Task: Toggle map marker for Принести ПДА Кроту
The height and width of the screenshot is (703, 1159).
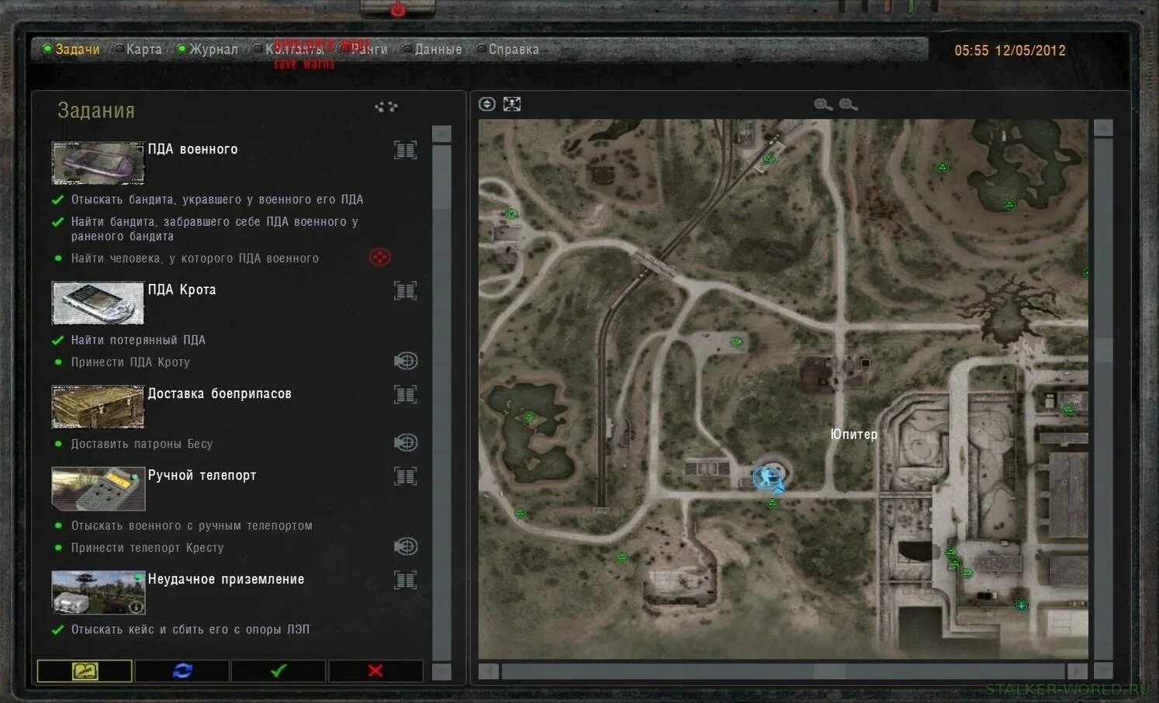Action: point(406,361)
